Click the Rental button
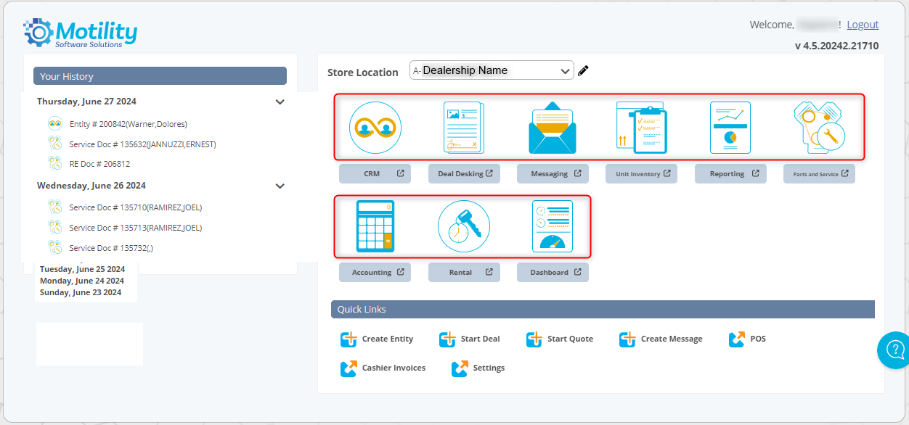The width and height of the screenshot is (909, 425). [x=464, y=272]
